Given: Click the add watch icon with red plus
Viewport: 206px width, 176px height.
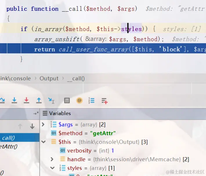Looking at the screenshot, I should click(104, 101).
